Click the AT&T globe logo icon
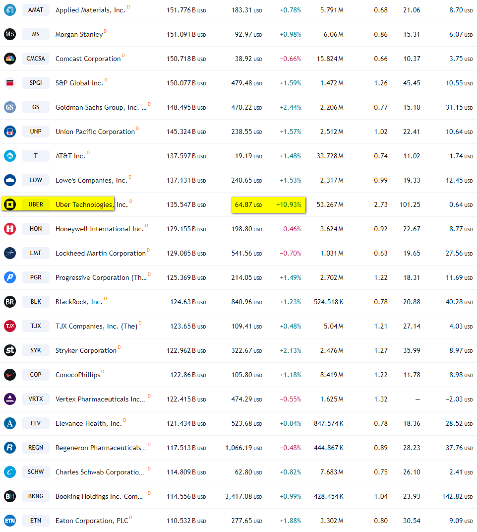Screen dimensions: 477x532 pos(10,156)
